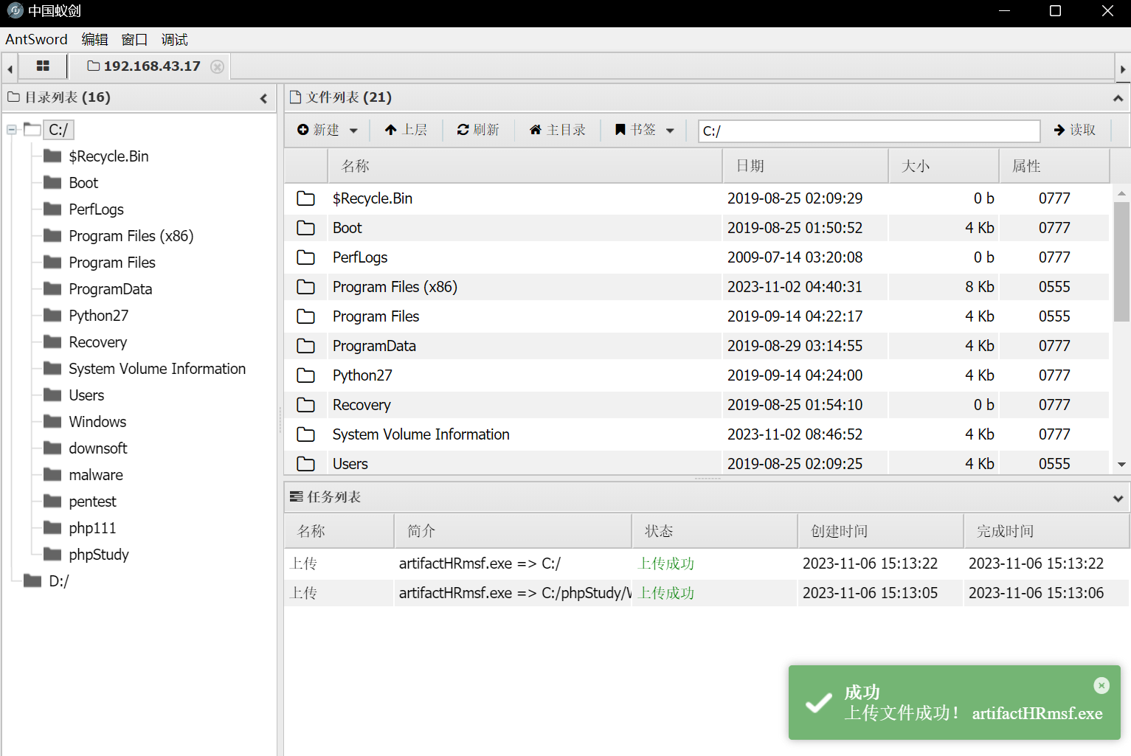Select Program Files (x86) icon in tree
The width and height of the screenshot is (1131, 756).
click(52, 235)
